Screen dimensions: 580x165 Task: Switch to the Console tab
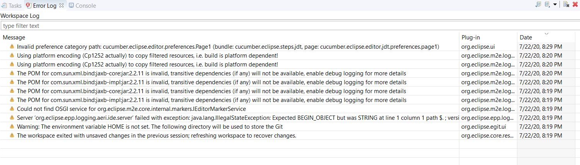pos(82,5)
